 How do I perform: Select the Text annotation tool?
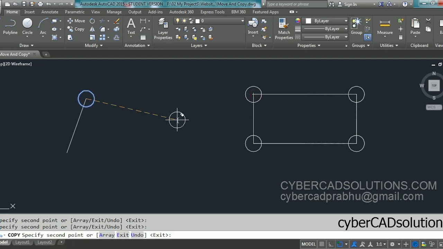131,27
